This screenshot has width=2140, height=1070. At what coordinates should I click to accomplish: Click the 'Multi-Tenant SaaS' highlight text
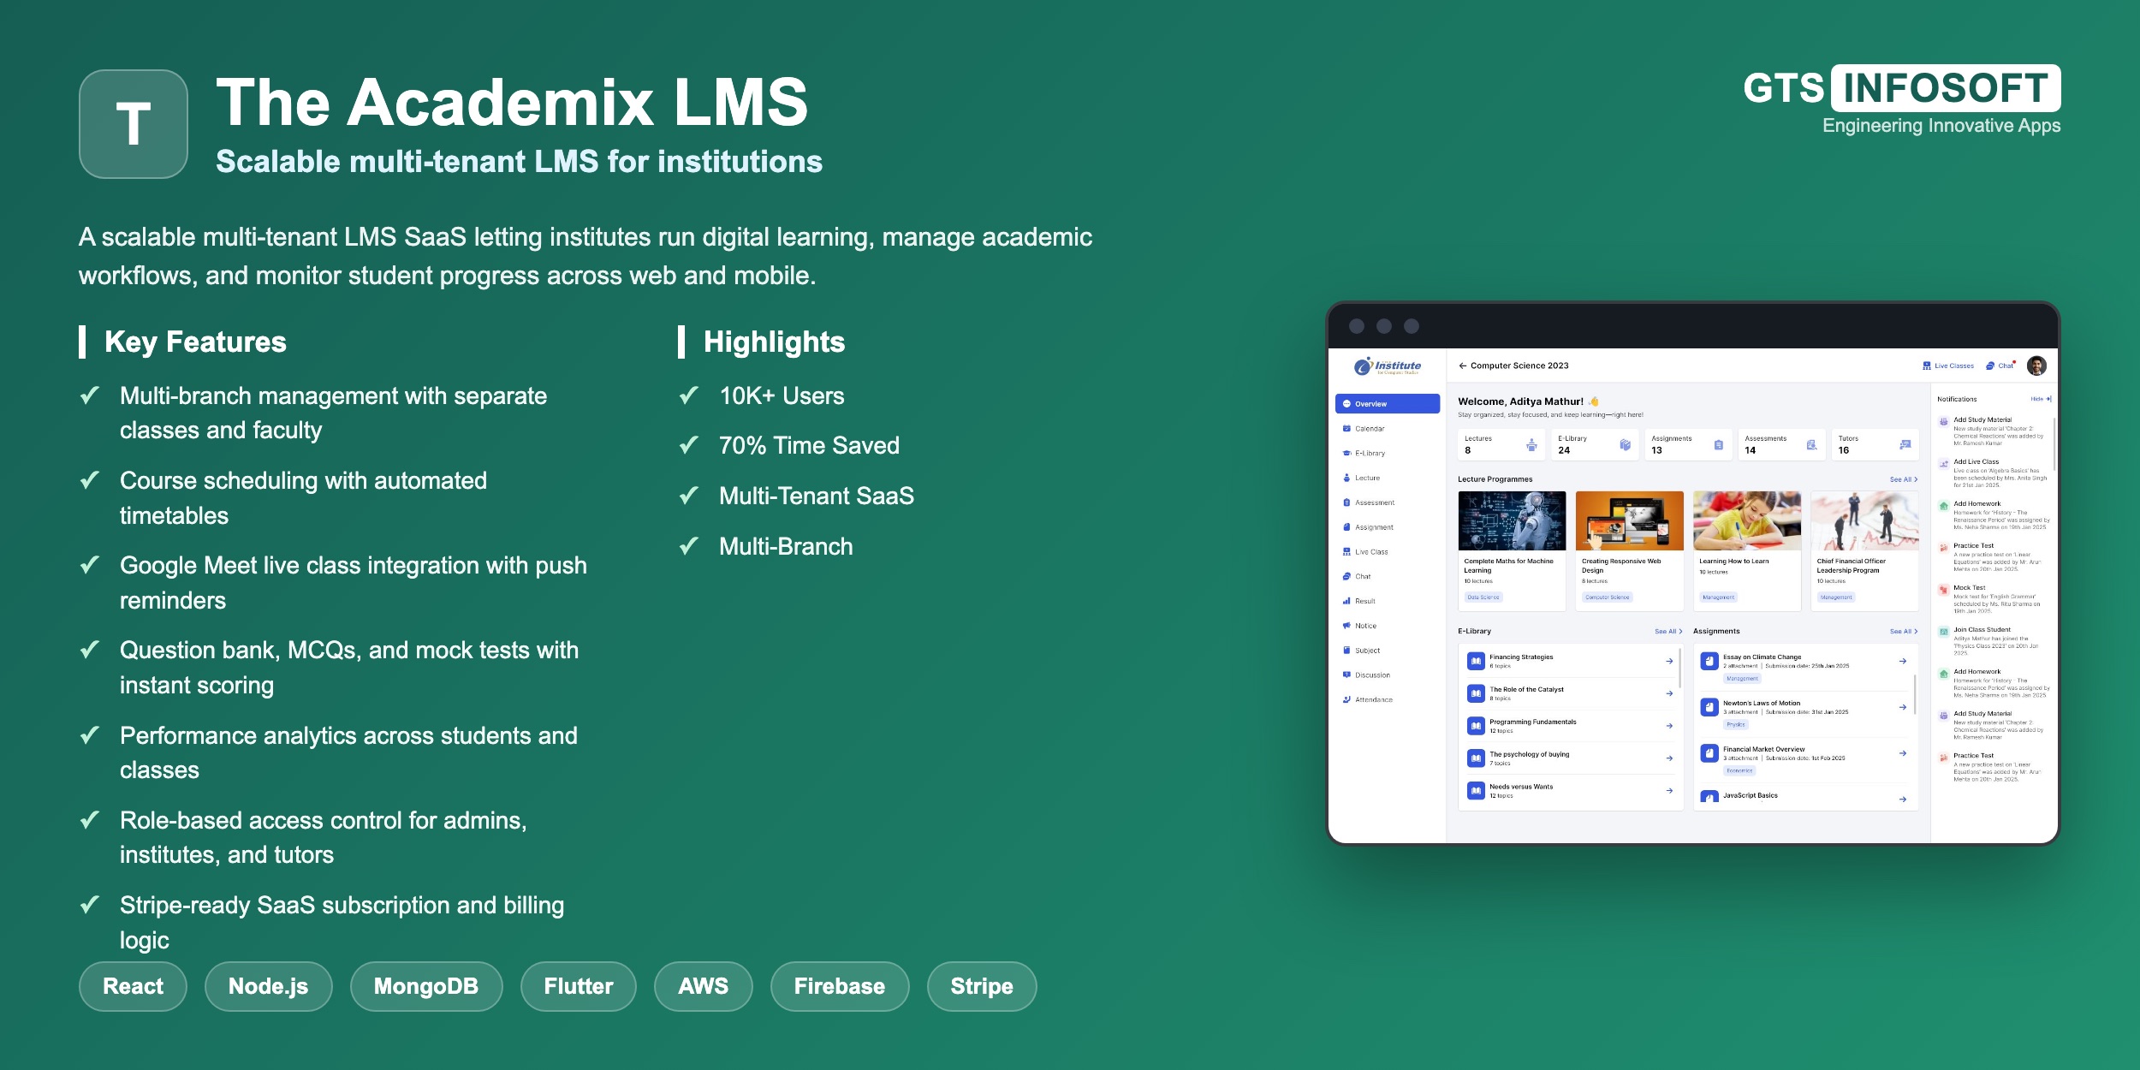817,496
